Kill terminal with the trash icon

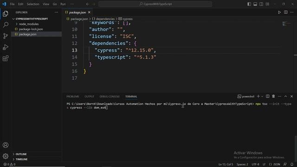click(273, 96)
